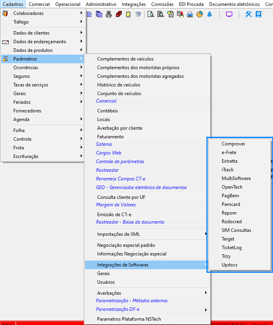Viewport: 273px width, 325px height.
Task: Open the Operacional menu
Action: pos(68,4)
